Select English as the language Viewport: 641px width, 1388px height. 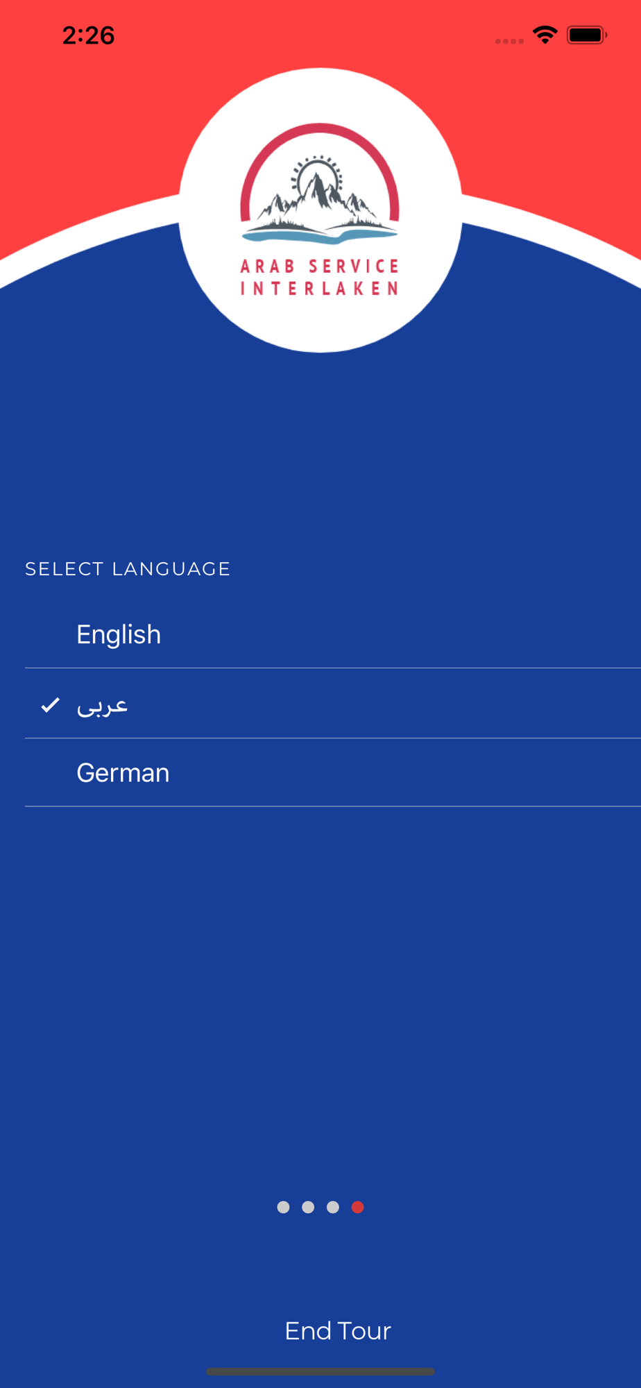(x=119, y=634)
